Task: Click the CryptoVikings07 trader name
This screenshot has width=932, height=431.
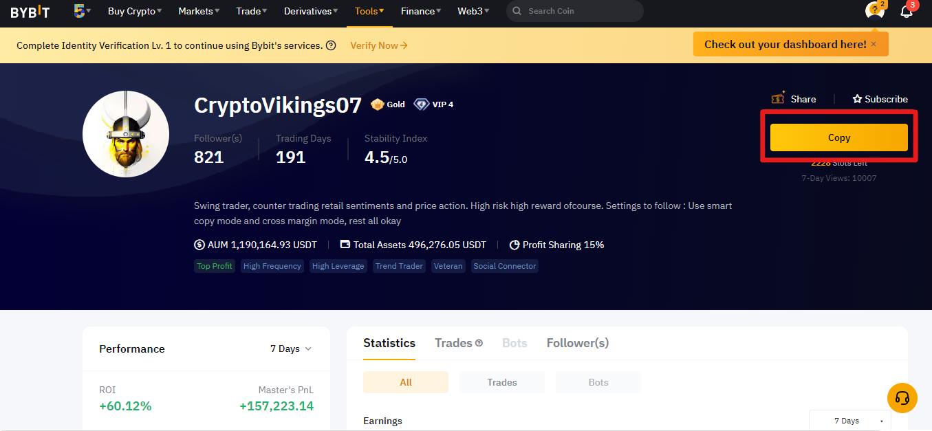Action: [278, 105]
